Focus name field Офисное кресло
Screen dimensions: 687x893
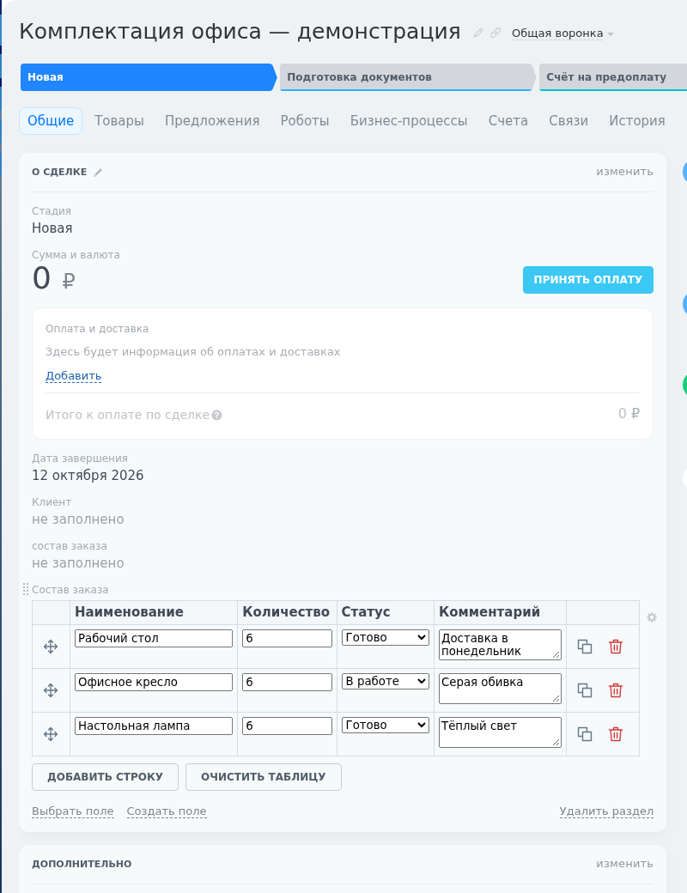(154, 682)
